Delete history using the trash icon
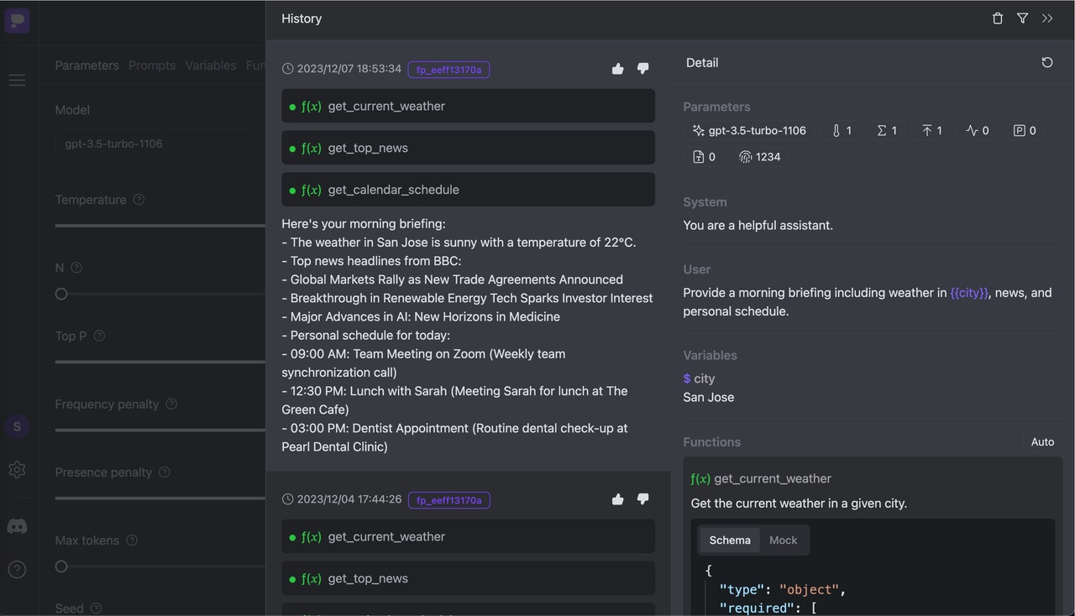The width and height of the screenshot is (1075, 616). click(998, 18)
